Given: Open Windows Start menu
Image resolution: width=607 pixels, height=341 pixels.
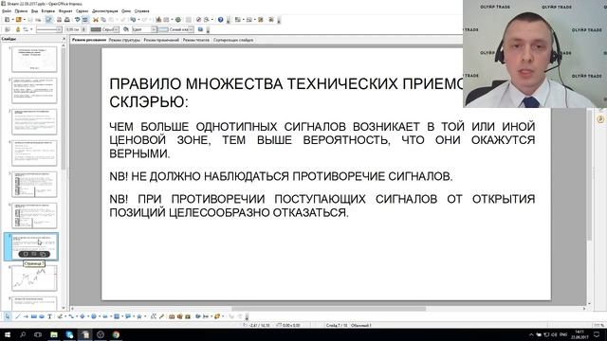Looking at the screenshot, I should [x=7, y=334].
